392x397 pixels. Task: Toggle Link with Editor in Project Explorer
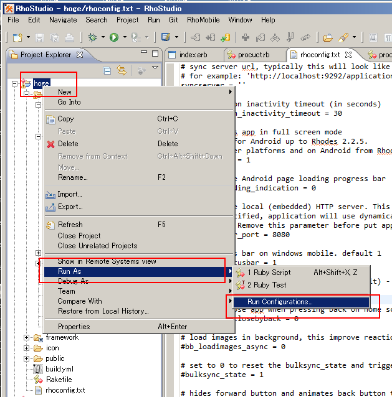tap(122, 70)
